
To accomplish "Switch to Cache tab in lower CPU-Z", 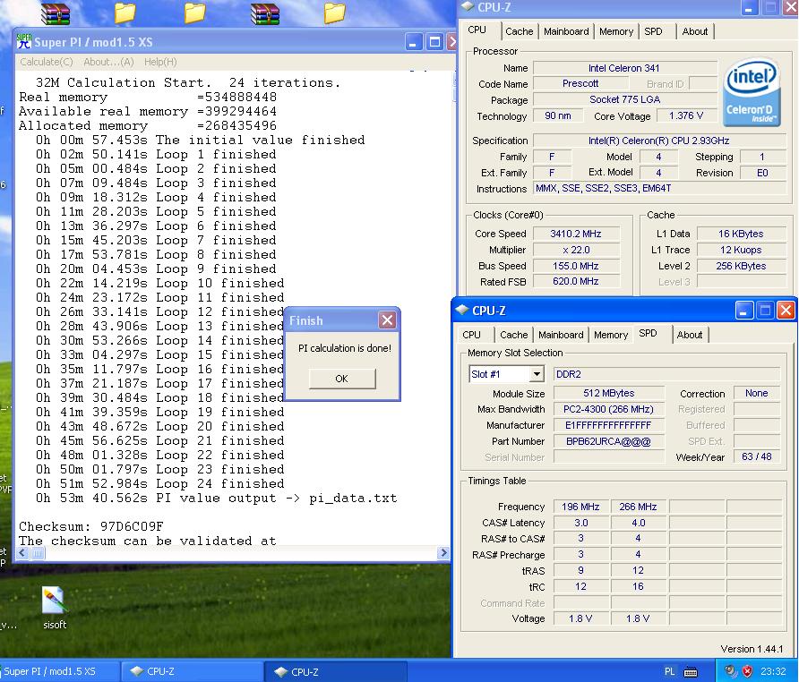I will pos(513,335).
